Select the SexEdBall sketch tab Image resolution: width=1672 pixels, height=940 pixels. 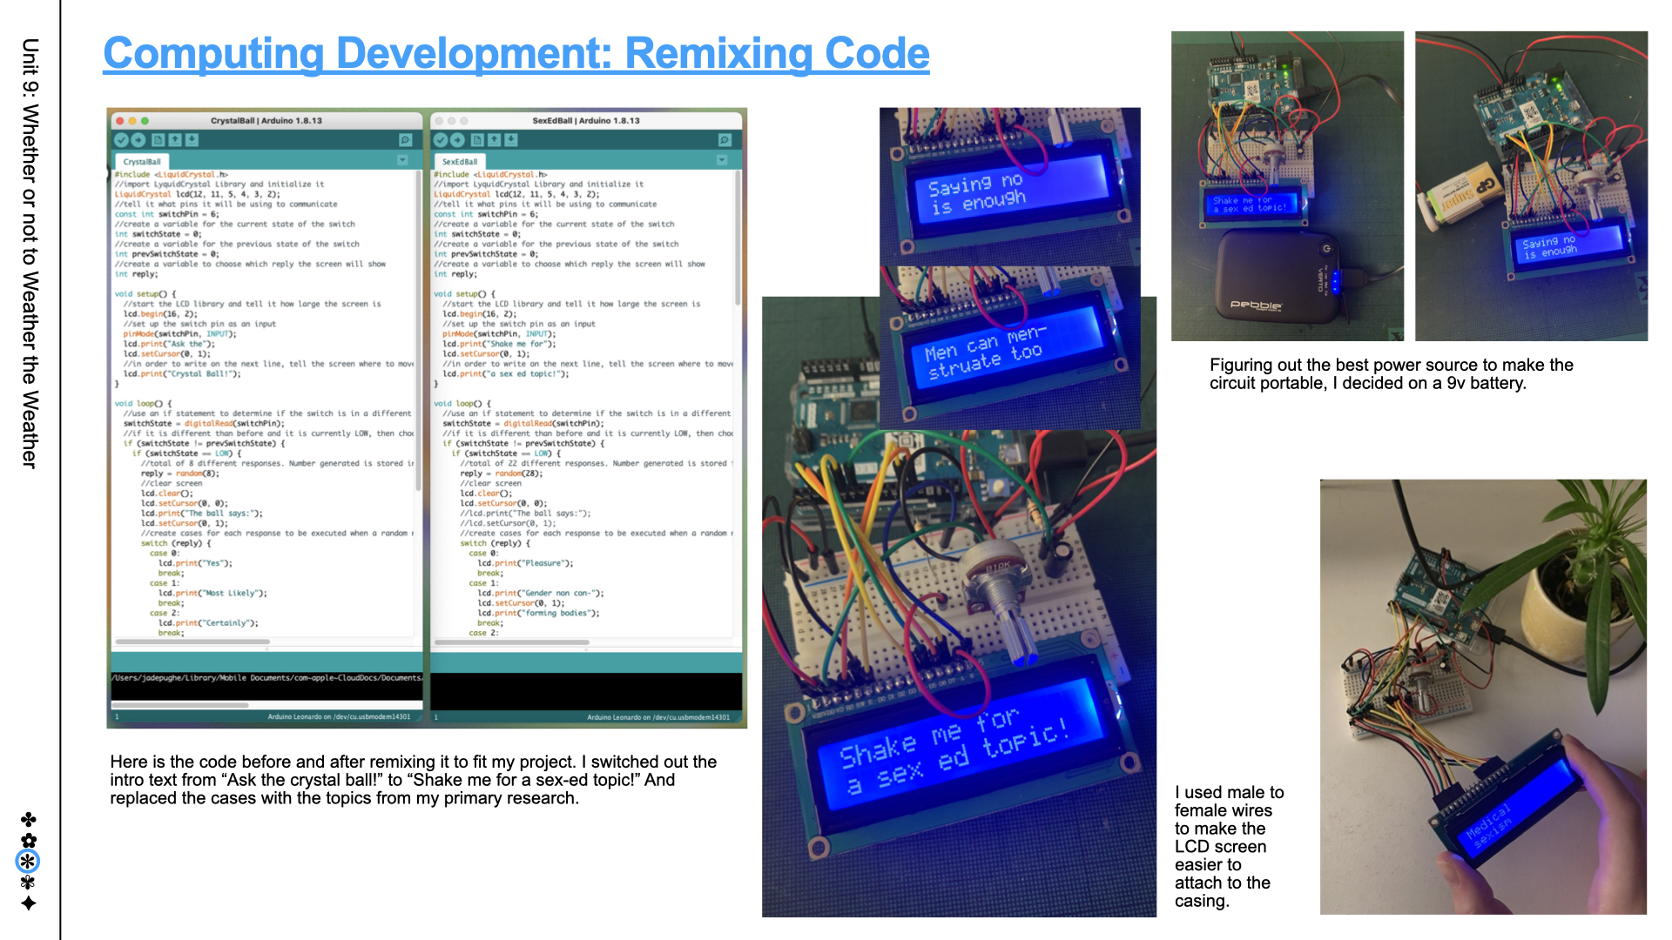click(460, 162)
